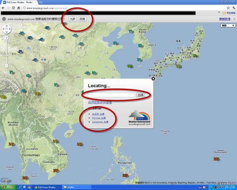Viewport: 237px width, 190px height.
Task: Select the 16° temperature marker
Action: 3,97
